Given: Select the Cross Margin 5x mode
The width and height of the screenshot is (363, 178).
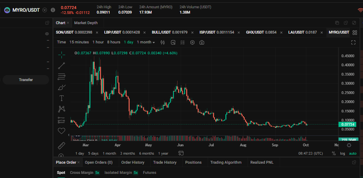Looking at the screenshot, I should click(x=85, y=172).
